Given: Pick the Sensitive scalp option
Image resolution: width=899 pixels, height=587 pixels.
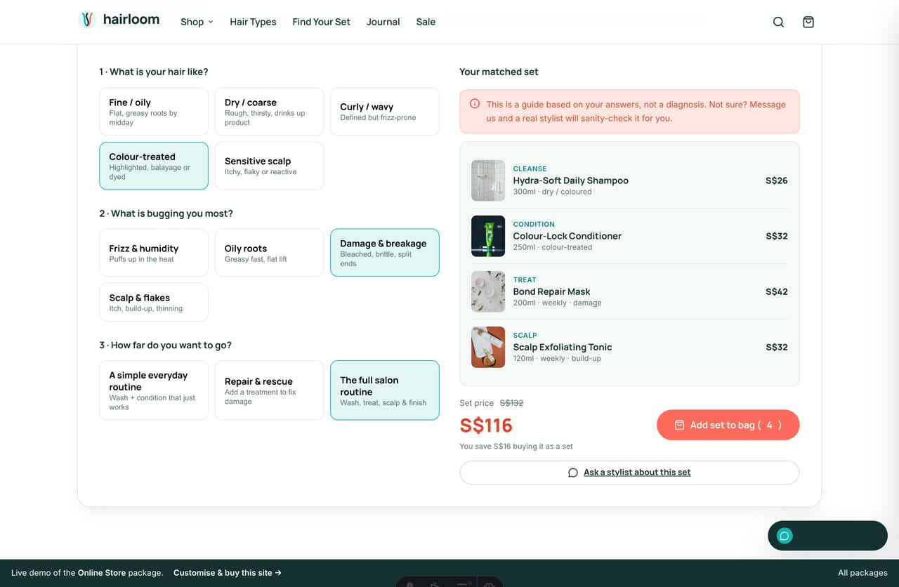Looking at the screenshot, I should pyautogui.click(x=269, y=166).
